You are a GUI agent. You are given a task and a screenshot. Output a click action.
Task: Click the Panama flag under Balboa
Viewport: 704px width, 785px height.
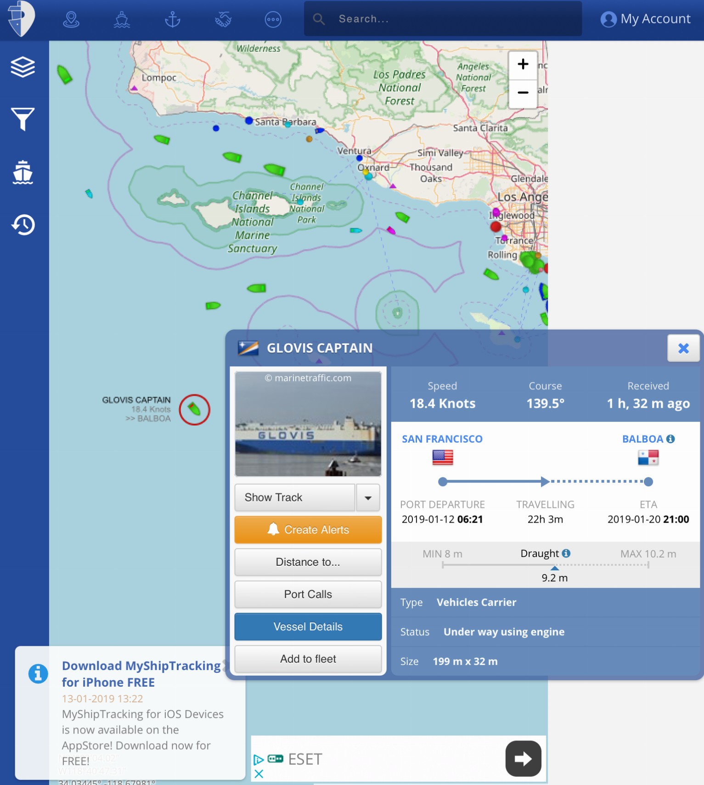tap(648, 457)
